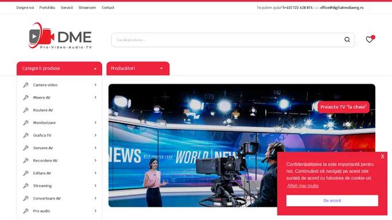Go to Portofoliu
The image size is (392, 220).
pos(47,7)
